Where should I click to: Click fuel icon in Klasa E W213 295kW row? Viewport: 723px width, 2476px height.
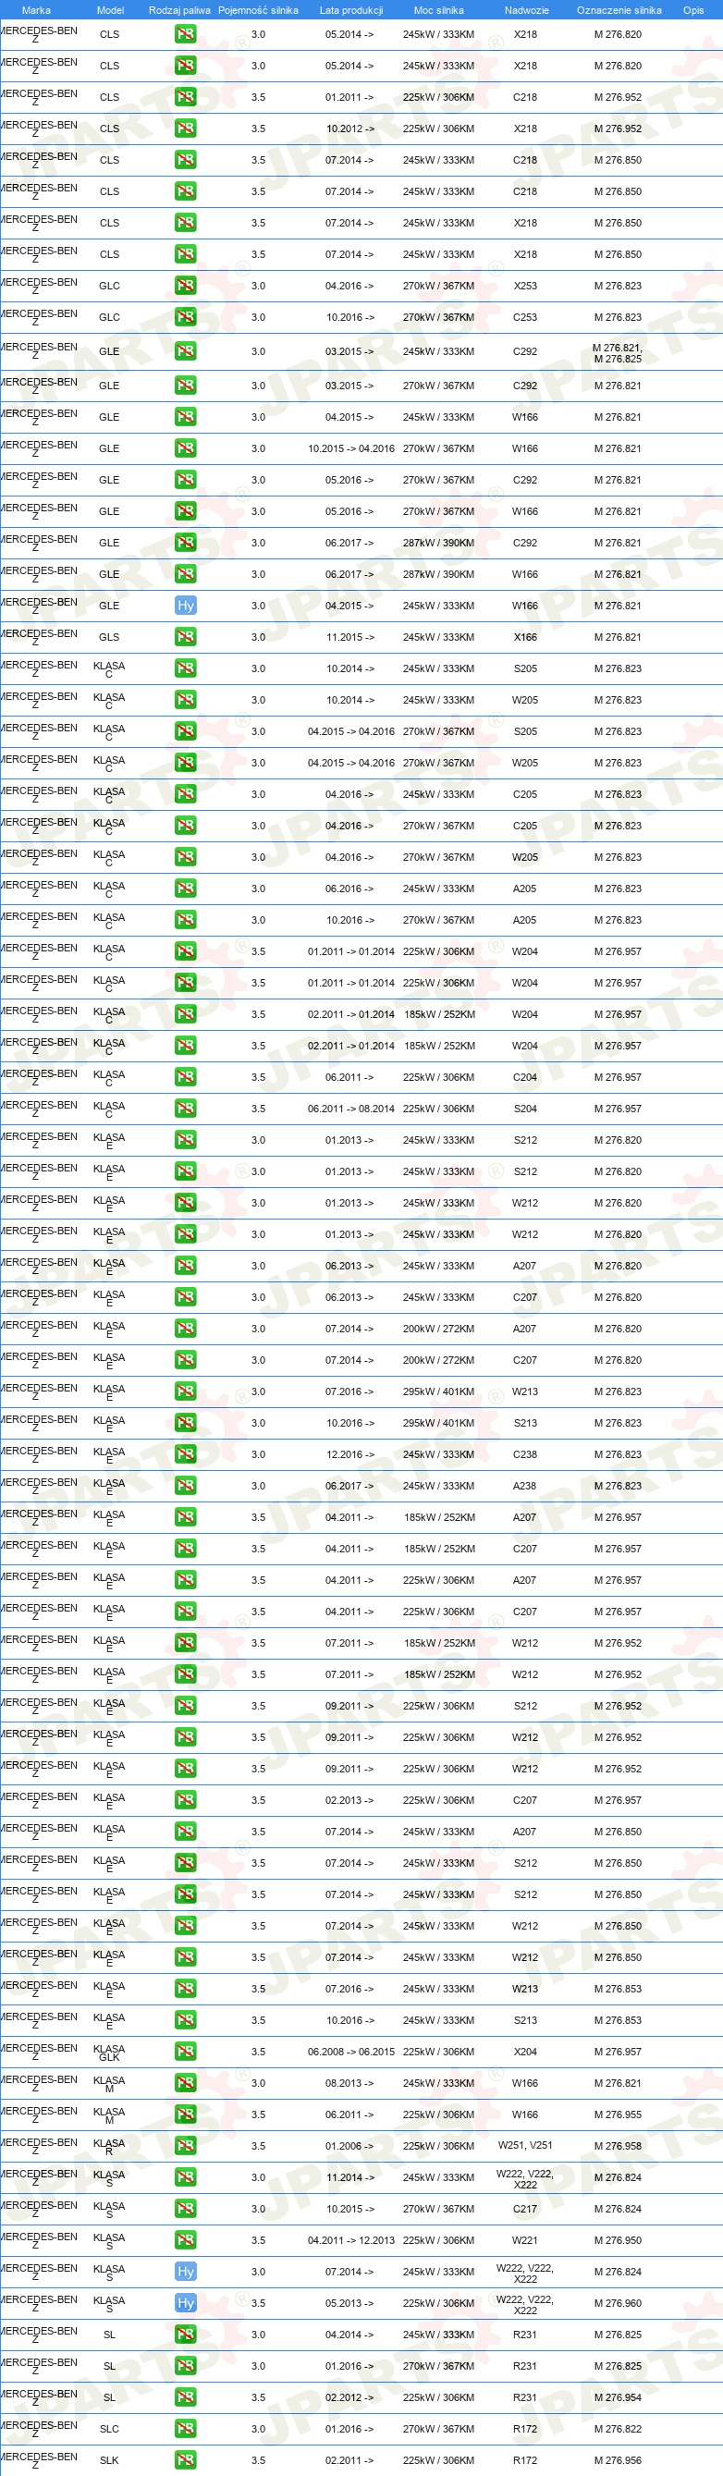186,1391
